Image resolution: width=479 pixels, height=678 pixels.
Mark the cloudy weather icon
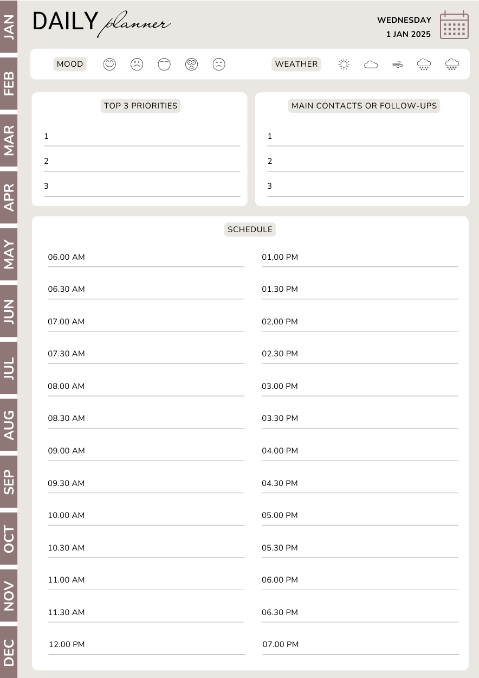coord(371,65)
